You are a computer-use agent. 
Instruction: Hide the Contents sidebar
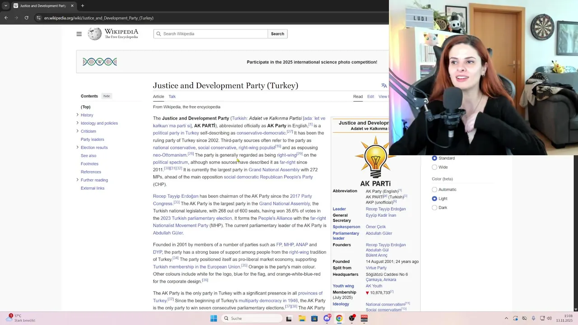coord(107,96)
